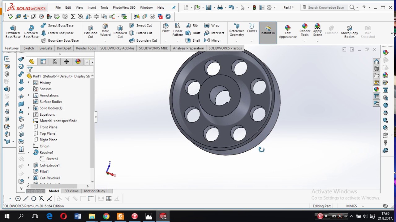
Task: Open Chrome from the Windows taskbar
Action: coord(106,216)
